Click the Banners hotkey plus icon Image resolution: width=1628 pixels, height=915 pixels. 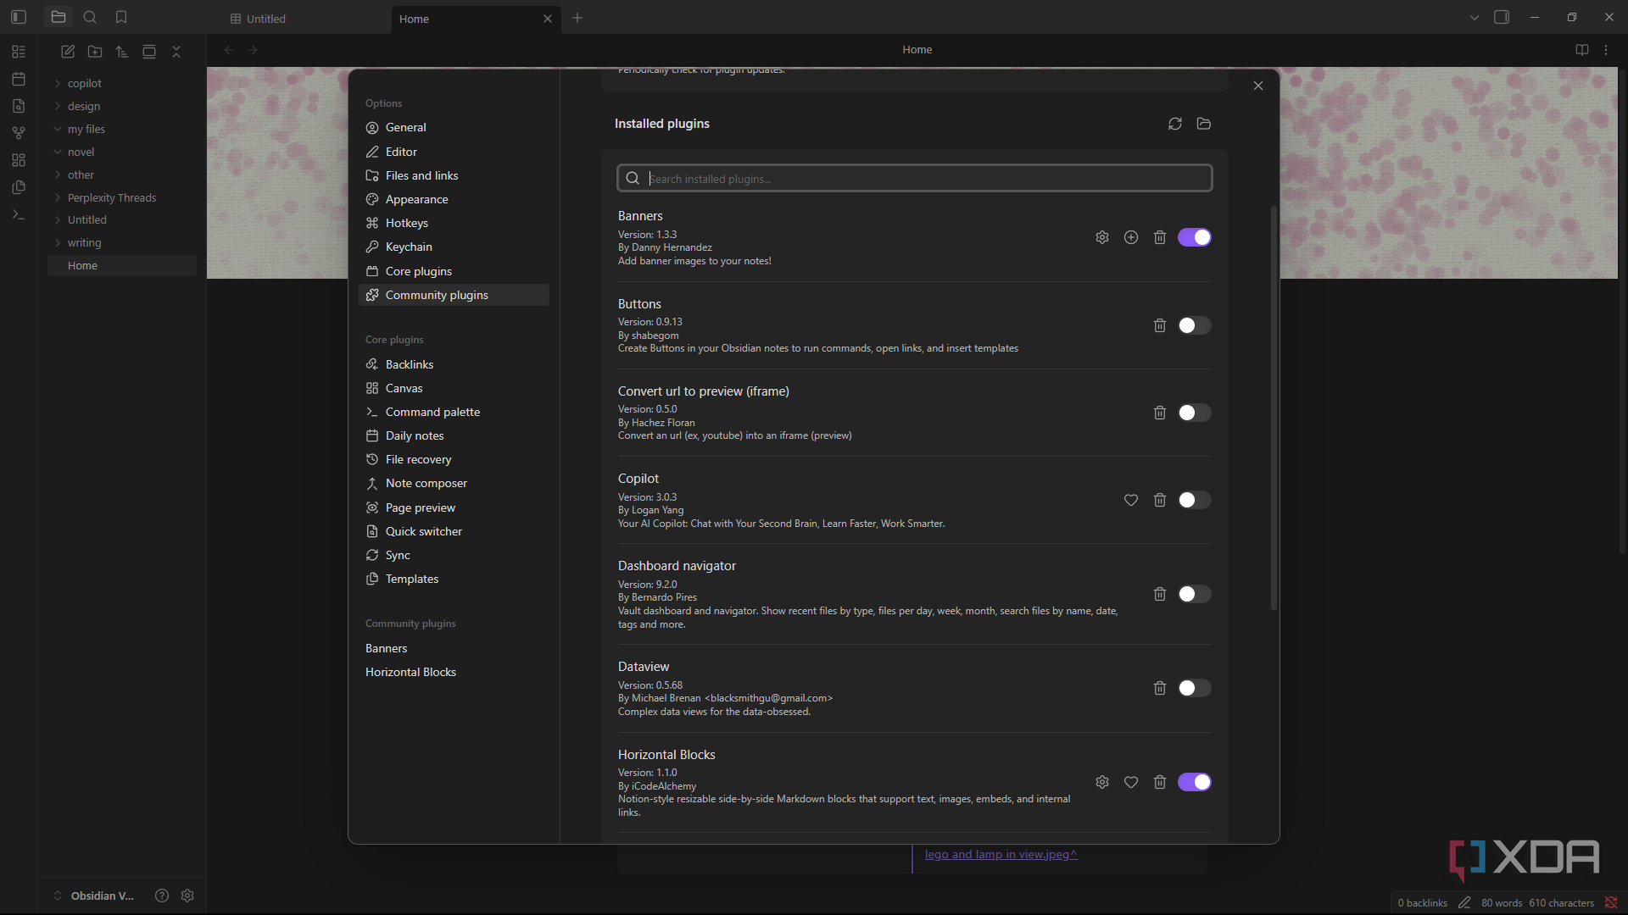click(1131, 237)
